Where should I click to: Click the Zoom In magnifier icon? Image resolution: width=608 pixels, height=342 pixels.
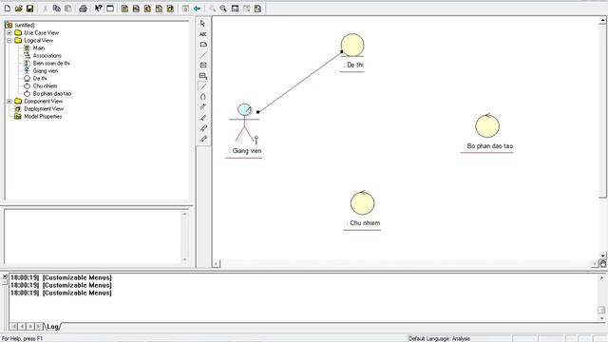click(212, 9)
